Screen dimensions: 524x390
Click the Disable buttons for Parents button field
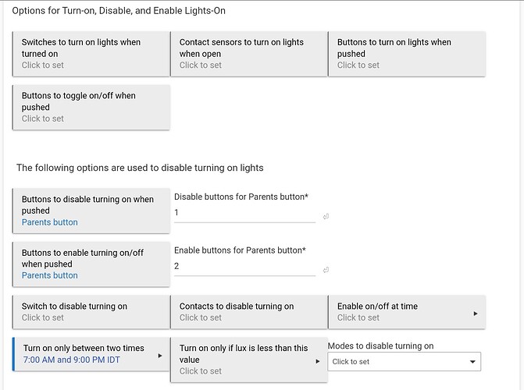[x=244, y=213]
